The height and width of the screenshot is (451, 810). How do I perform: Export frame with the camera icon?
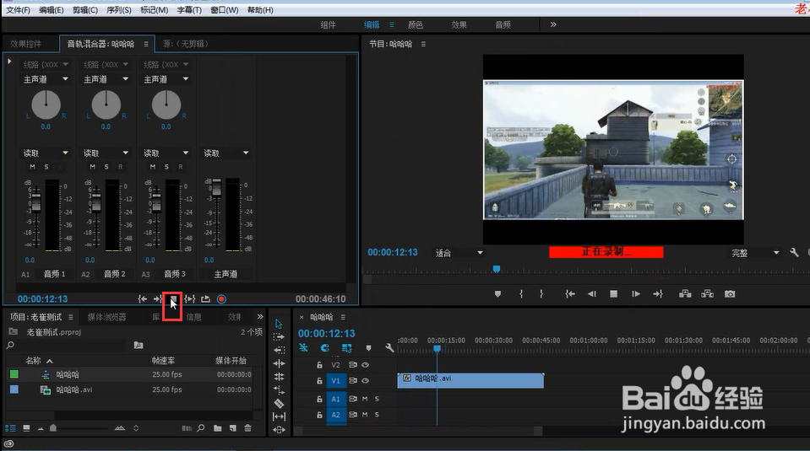click(730, 294)
